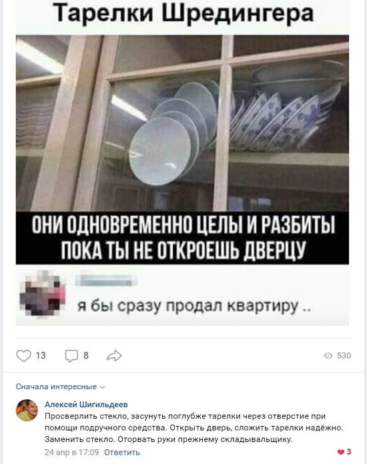The image size is (367, 464).
Task: Click the comment likes count 3
Action: (x=349, y=452)
